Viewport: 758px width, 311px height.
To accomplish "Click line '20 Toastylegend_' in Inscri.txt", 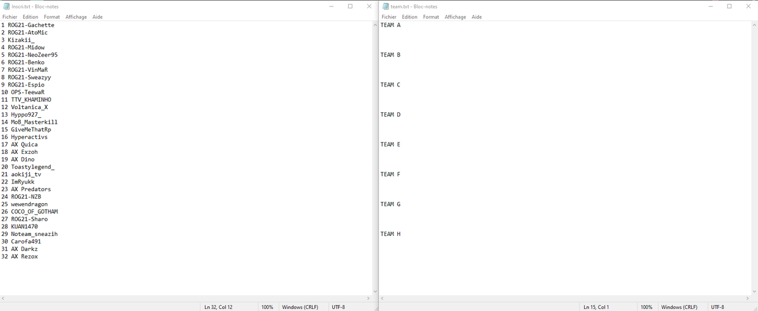I will (x=28, y=167).
